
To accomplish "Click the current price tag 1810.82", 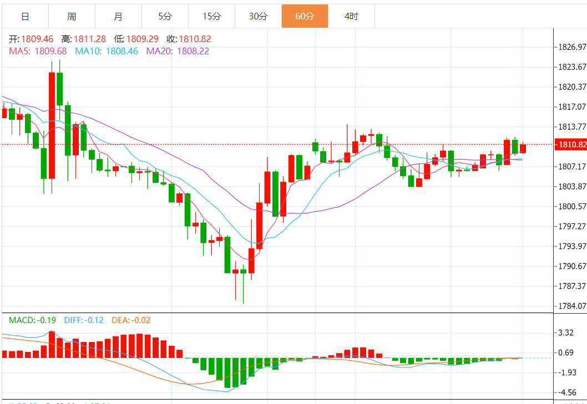I will (570, 145).
